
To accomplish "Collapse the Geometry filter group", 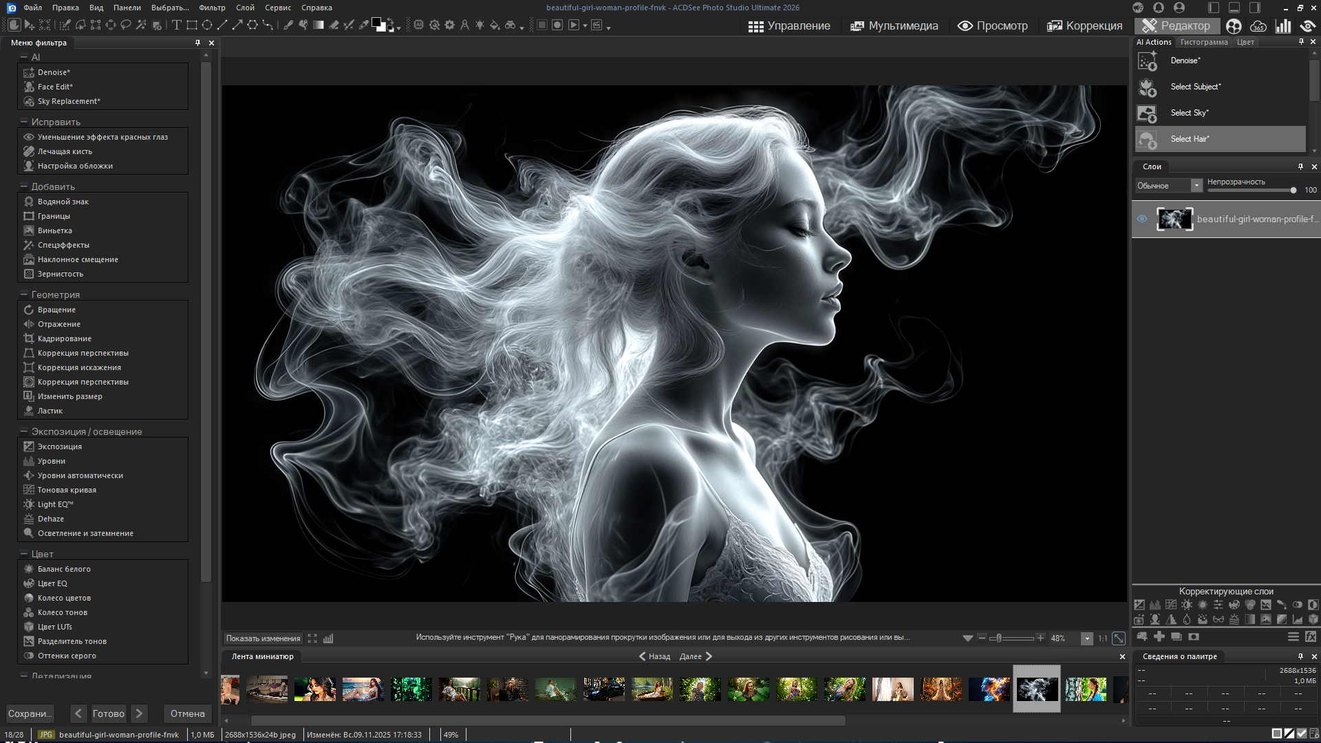I will (x=23, y=294).
